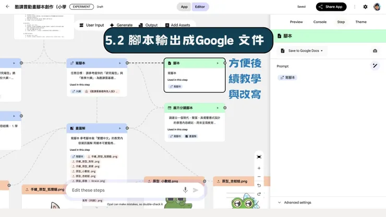Click the EXPERIMENT badge
Image resolution: width=386 pixels, height=217 pixels.
81,7
